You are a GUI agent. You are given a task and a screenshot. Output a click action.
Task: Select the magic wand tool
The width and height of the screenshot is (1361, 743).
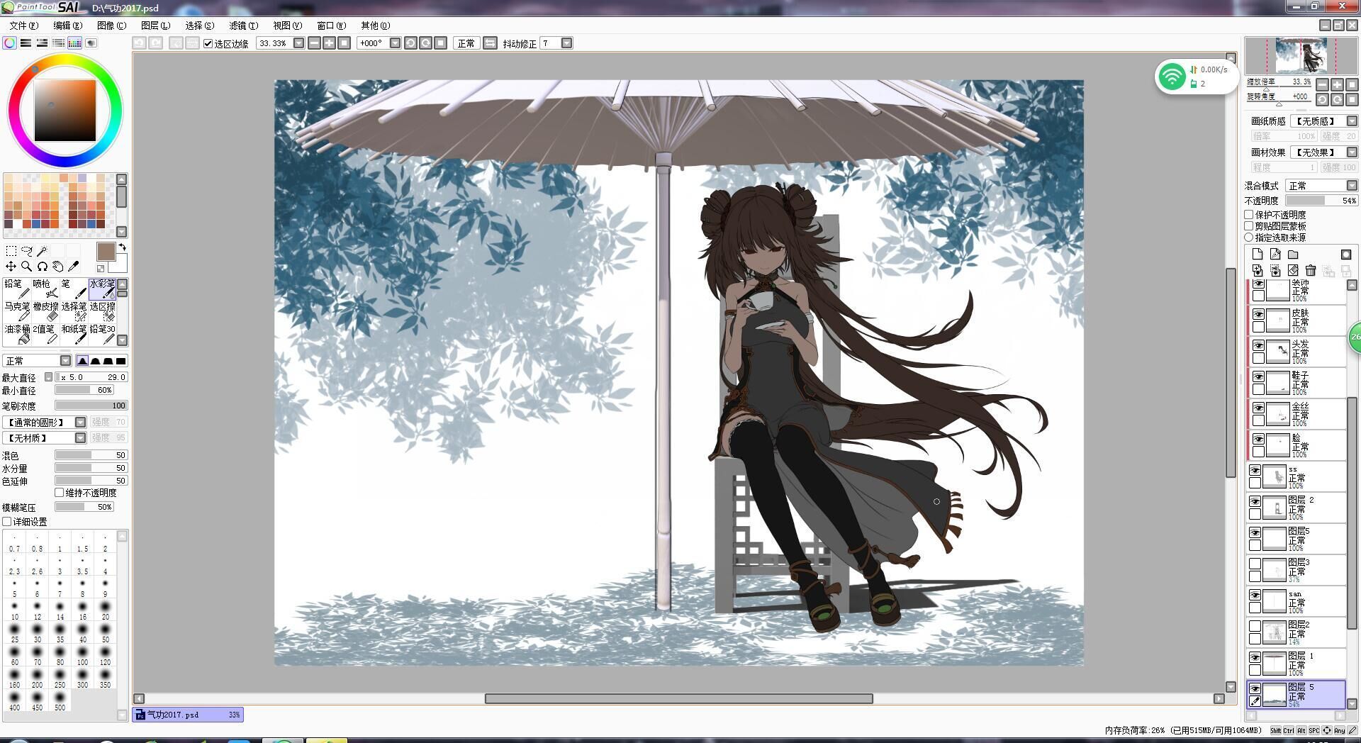[x=43, y=251]
